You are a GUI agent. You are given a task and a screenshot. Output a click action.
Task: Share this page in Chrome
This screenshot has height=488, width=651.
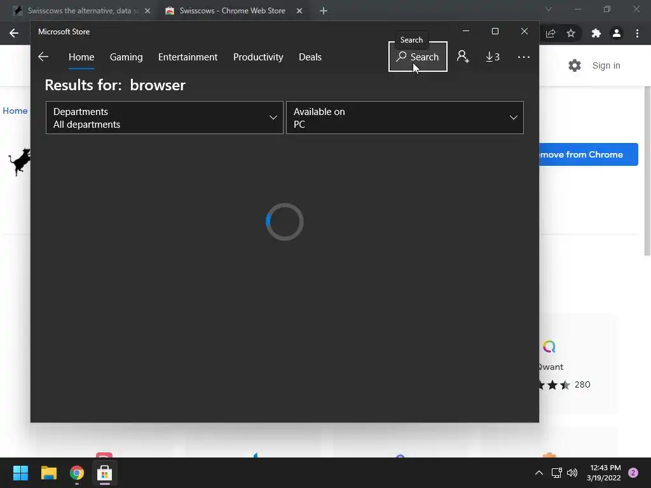(551, 33)
